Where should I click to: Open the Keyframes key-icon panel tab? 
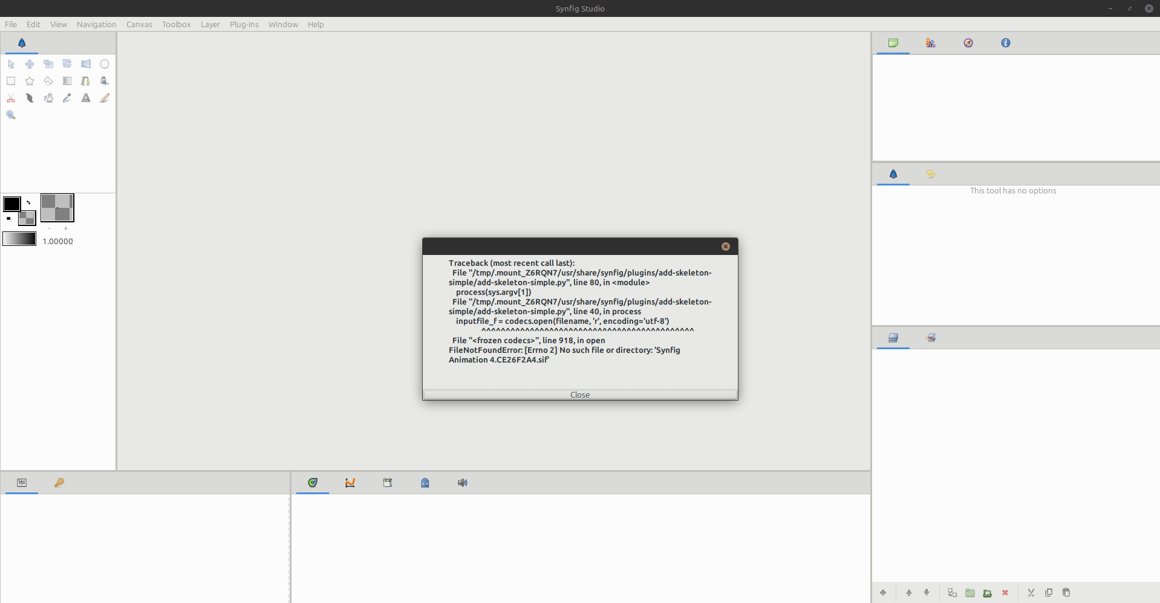tap(59, 483)
